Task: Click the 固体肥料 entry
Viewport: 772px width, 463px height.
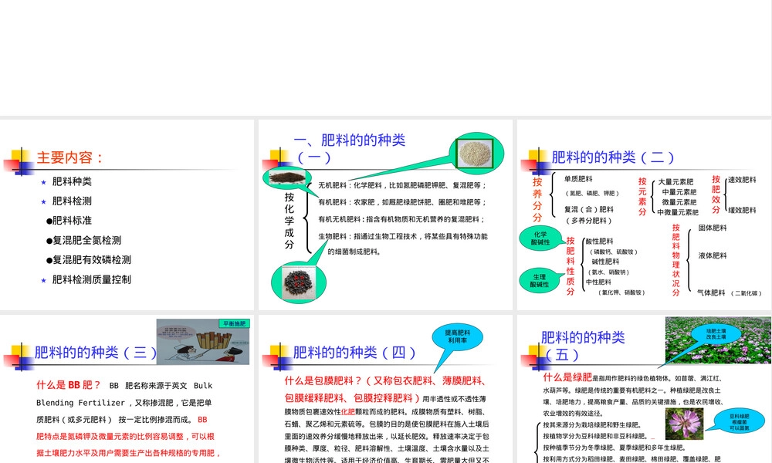Action: point(713,228)
